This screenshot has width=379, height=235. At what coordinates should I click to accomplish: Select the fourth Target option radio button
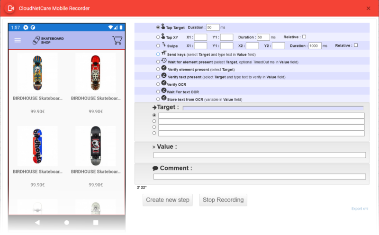click(x=154, y=133)
